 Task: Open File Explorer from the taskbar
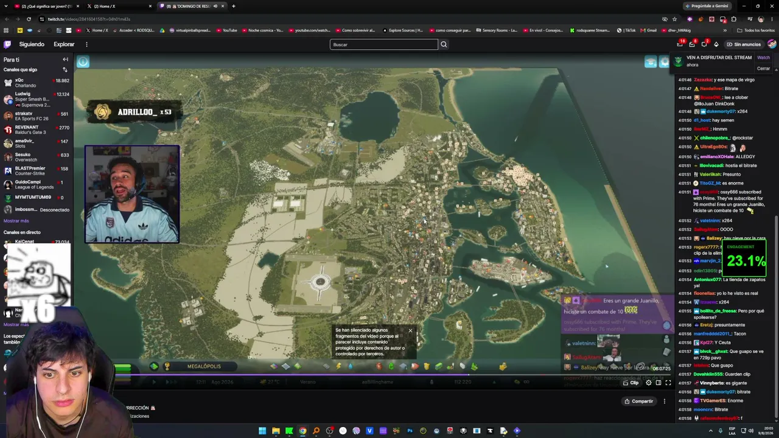pos(276,431)
